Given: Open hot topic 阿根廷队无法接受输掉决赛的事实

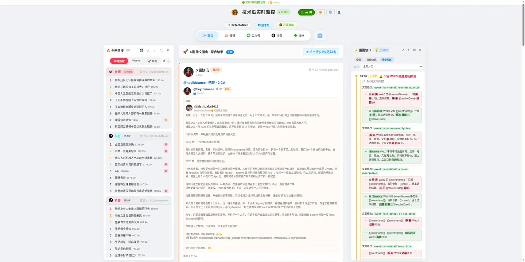Looking at the screenshot, I should [135, 80].
